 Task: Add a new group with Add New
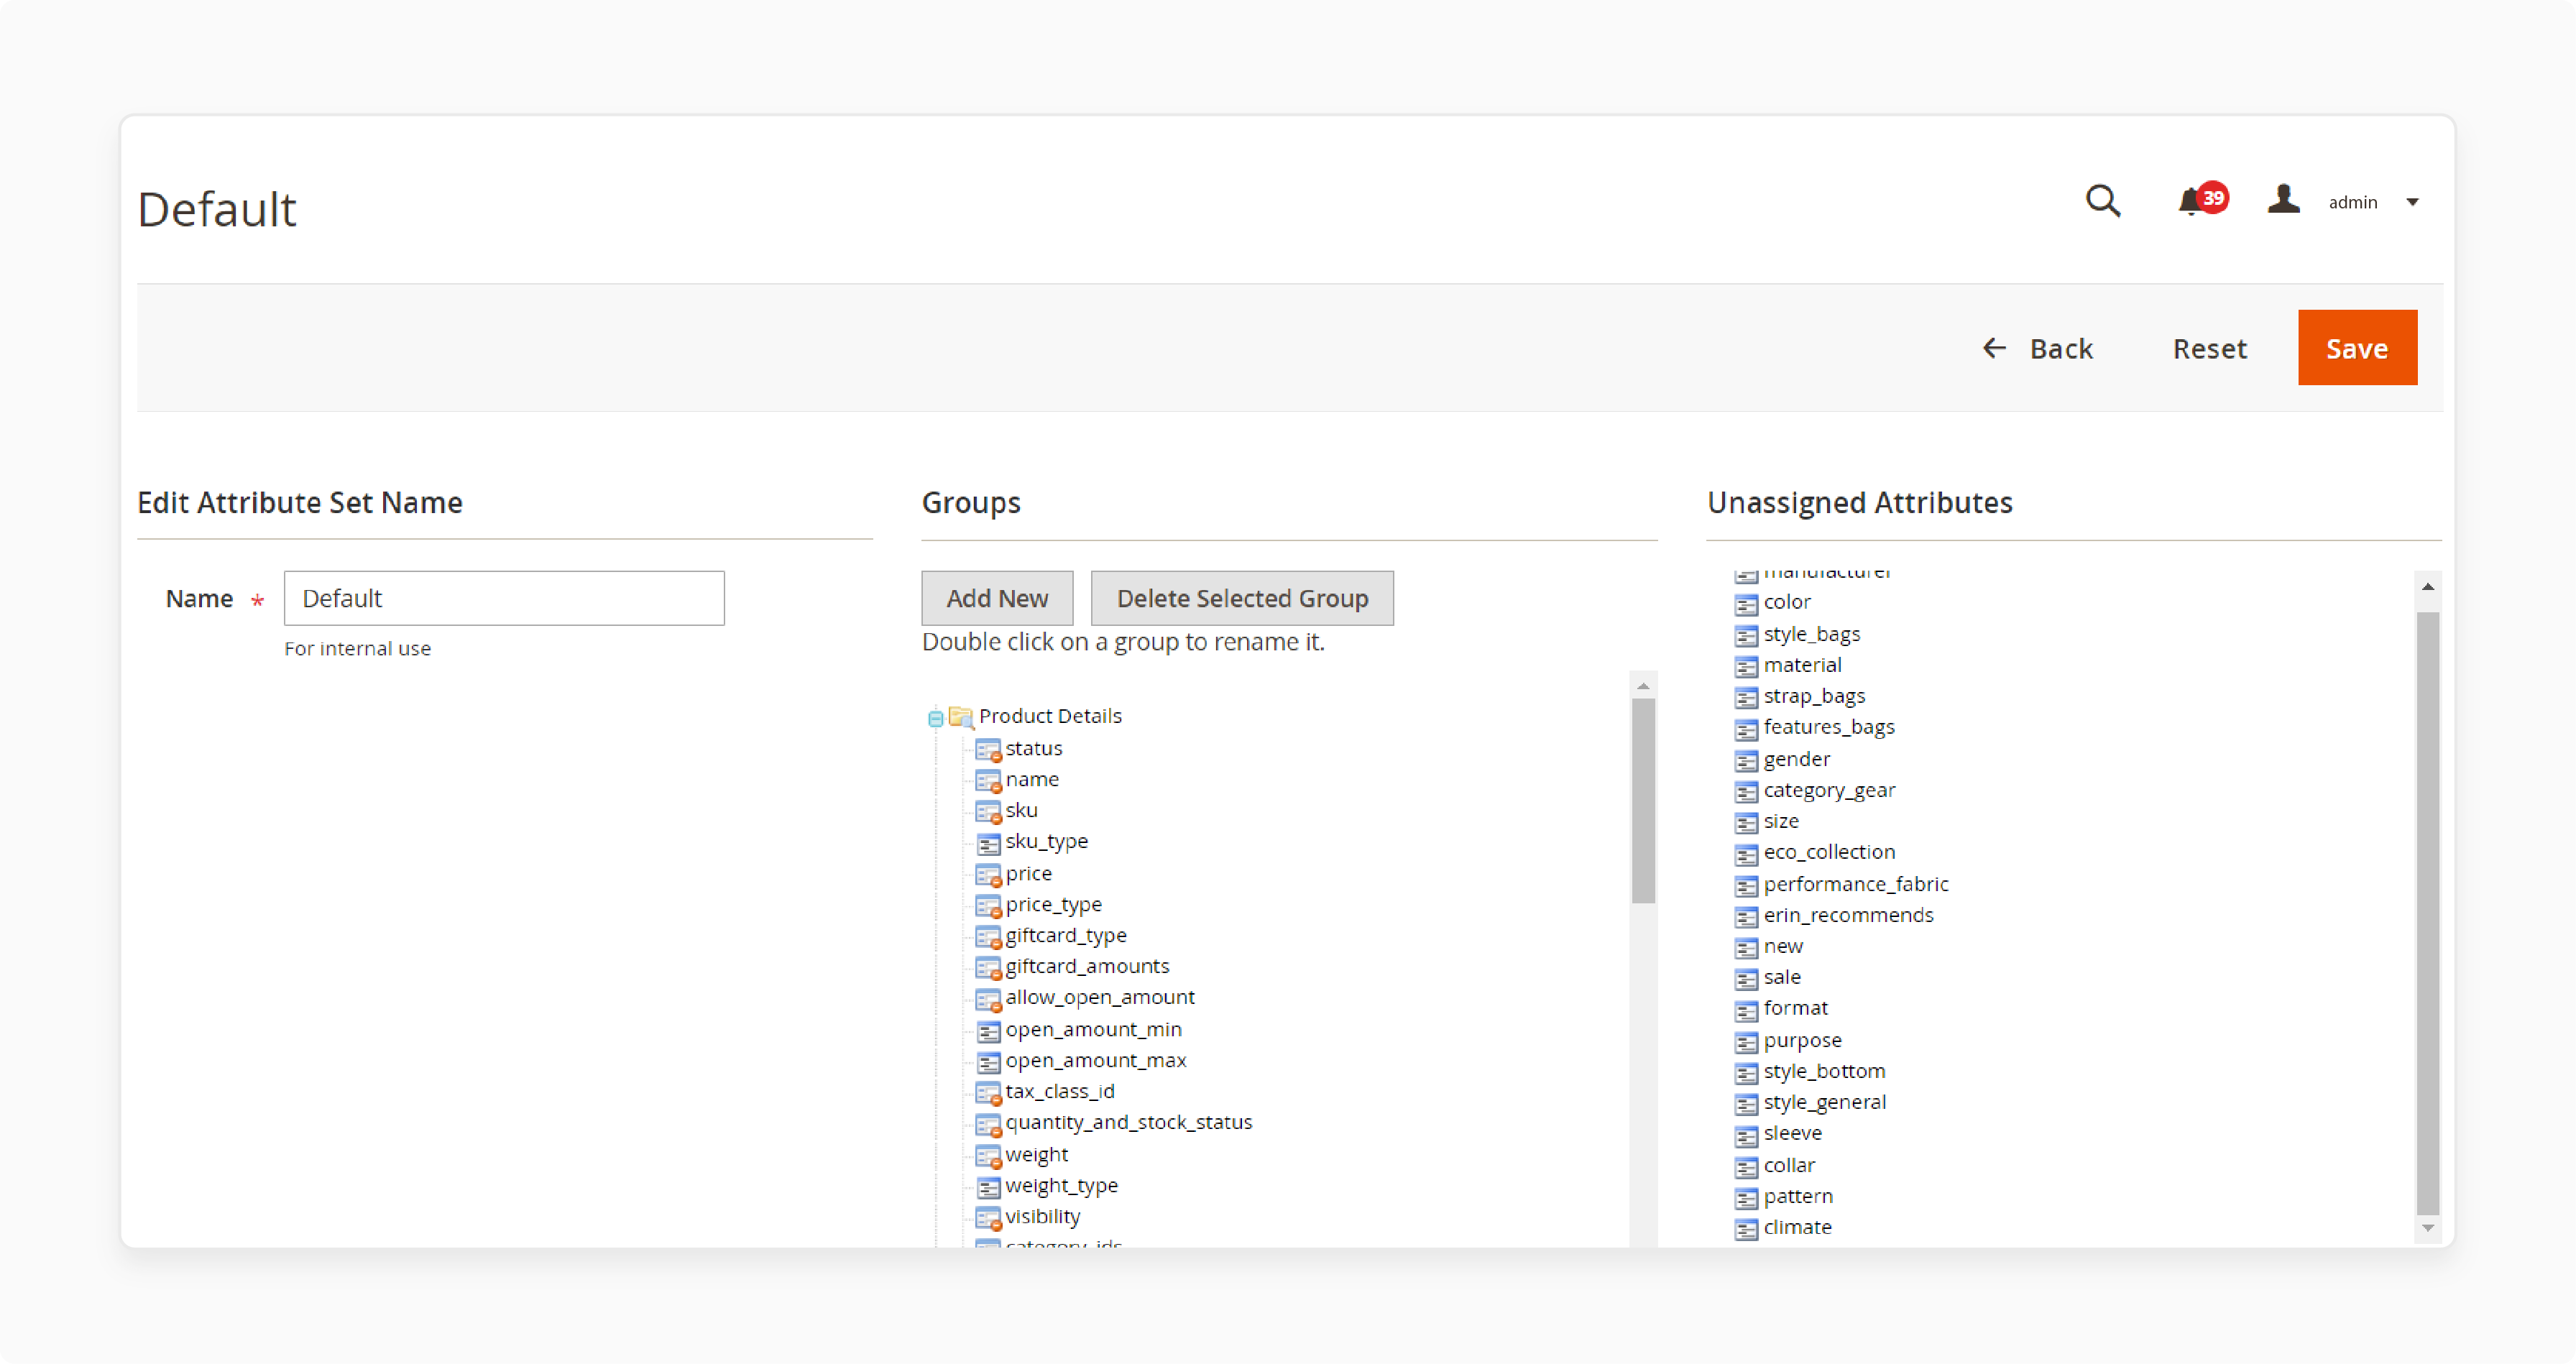coord(997,598)
